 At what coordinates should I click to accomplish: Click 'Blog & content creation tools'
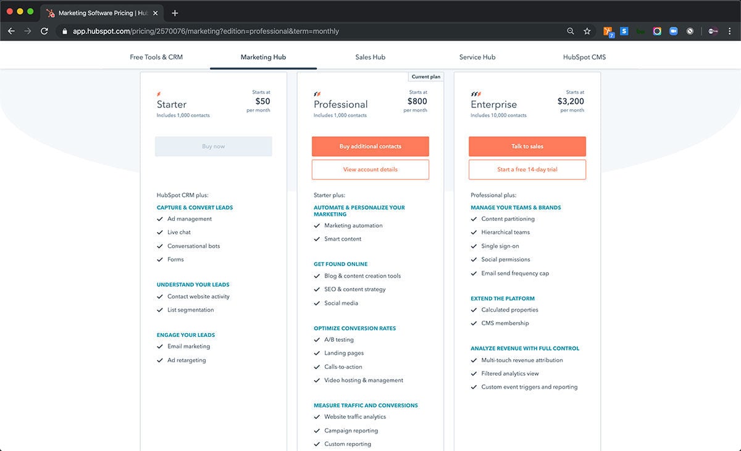pos(362,276)
